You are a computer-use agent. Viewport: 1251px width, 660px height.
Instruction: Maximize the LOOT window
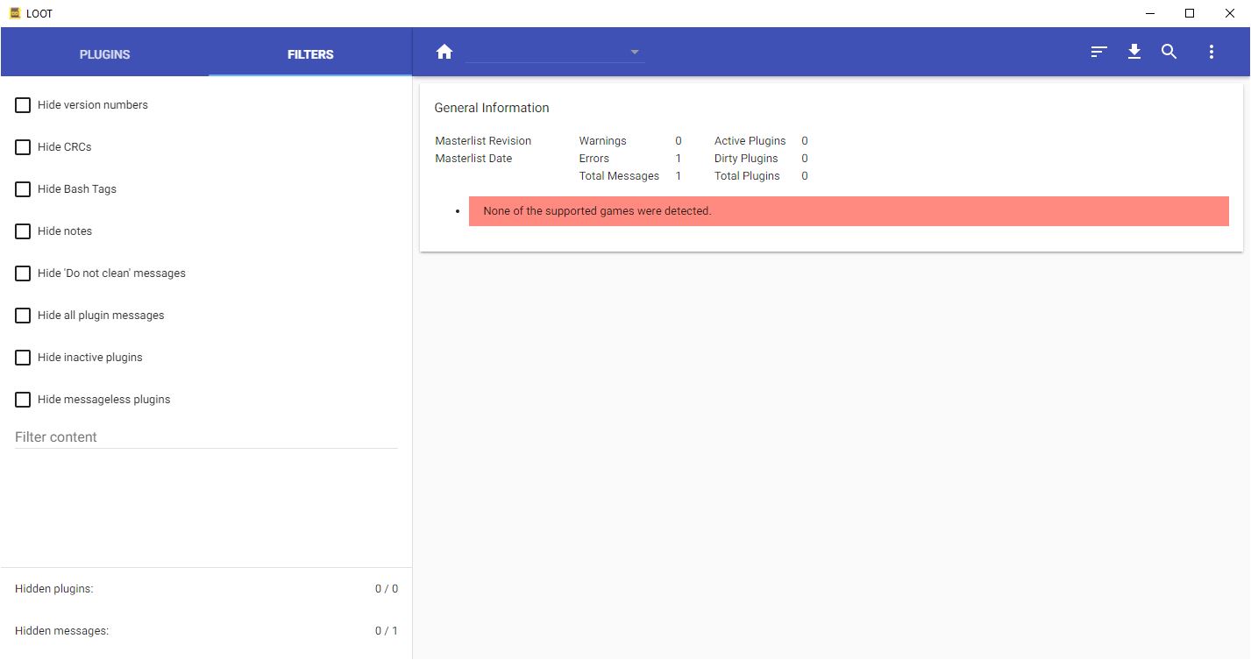[x=1190, y=13]
